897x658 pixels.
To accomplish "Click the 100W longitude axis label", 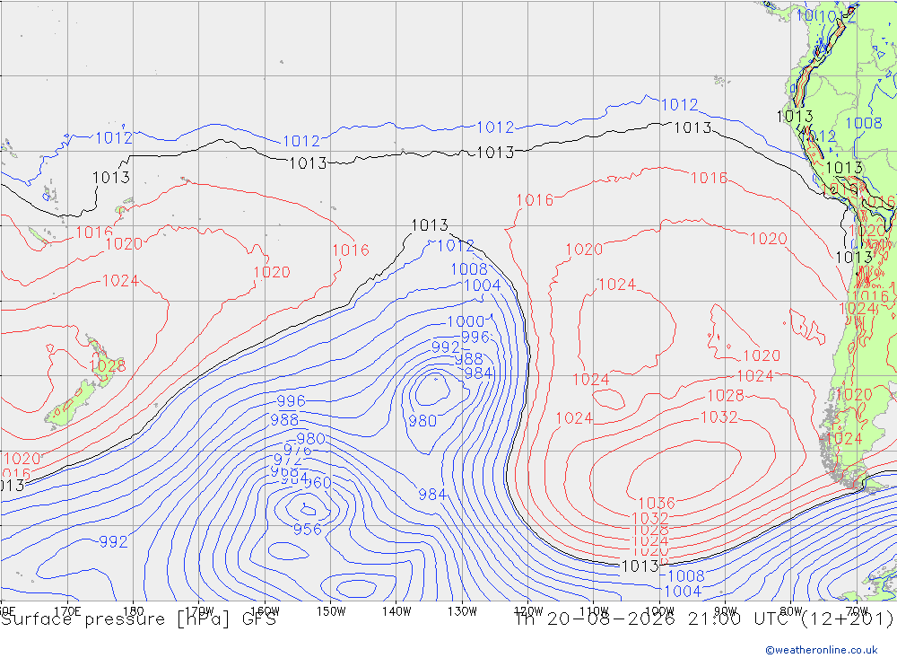I will point(659,611).
